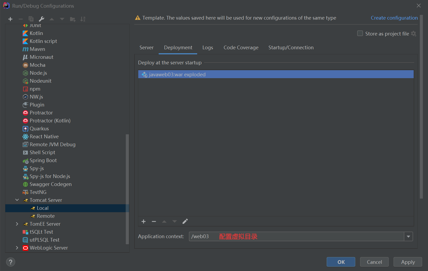Click the sort configurations alphabetically icon
Screen dimensions: 428x271
(83, 19)
